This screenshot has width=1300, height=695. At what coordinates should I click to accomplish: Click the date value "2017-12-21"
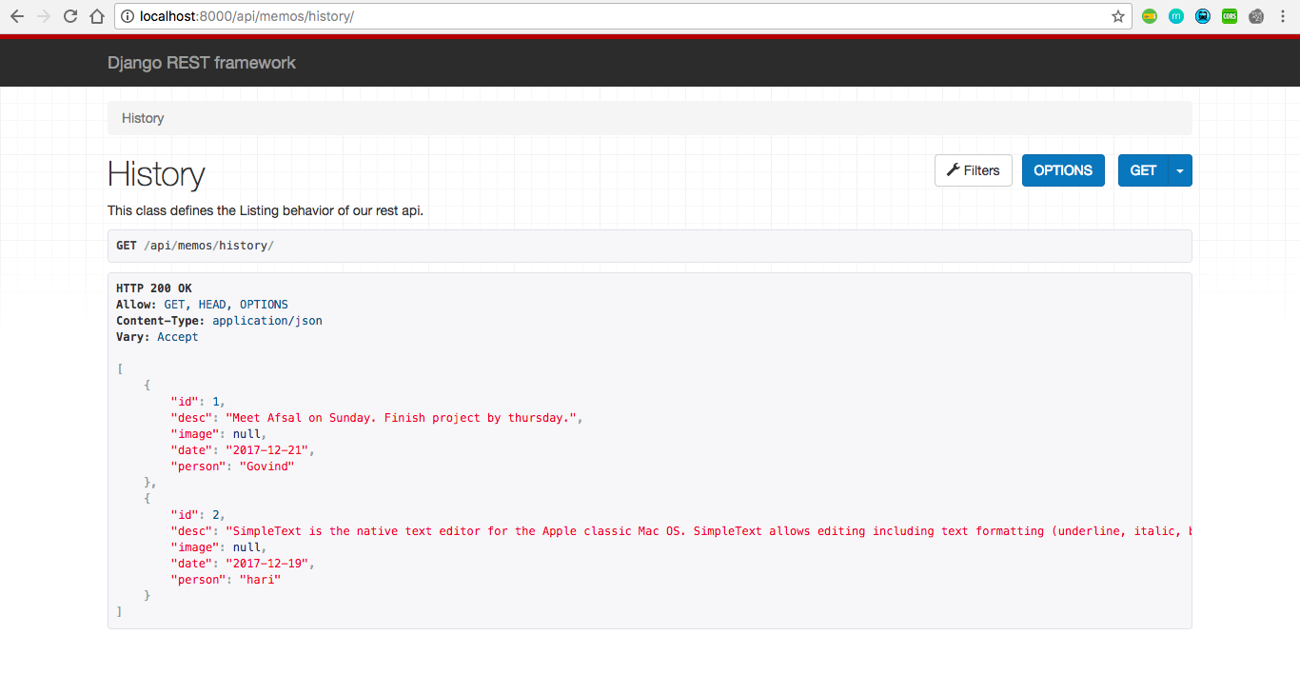[x=269, y=450]
